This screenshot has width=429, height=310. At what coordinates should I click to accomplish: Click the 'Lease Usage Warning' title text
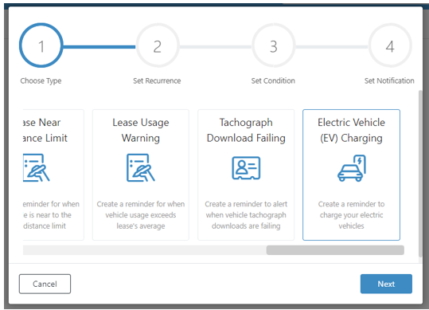click(x=141, y=130)
